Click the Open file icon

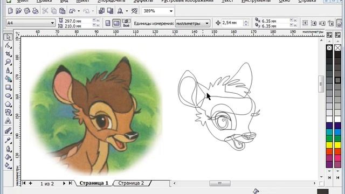tap(18, 11)
